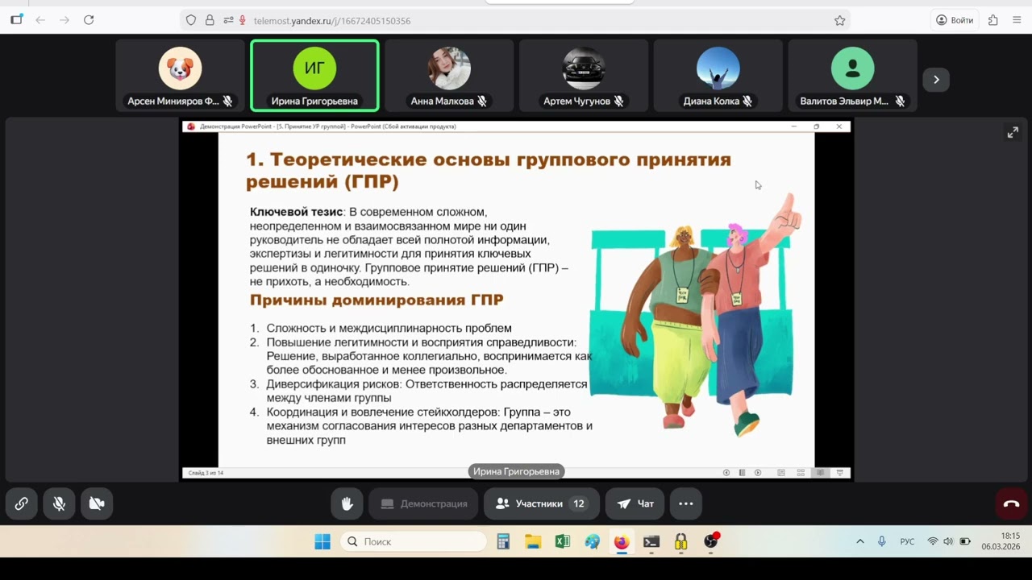Image resolution: width=1032 pixels, height=580 pixels.
Task: Open the shield tracking protection icon
Action: 191,20
